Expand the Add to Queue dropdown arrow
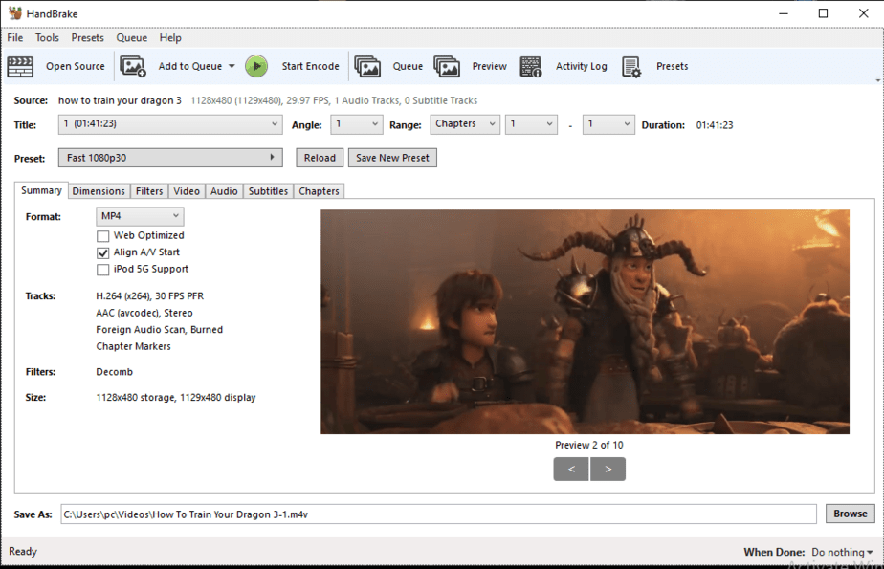 (x=232, y=67)
